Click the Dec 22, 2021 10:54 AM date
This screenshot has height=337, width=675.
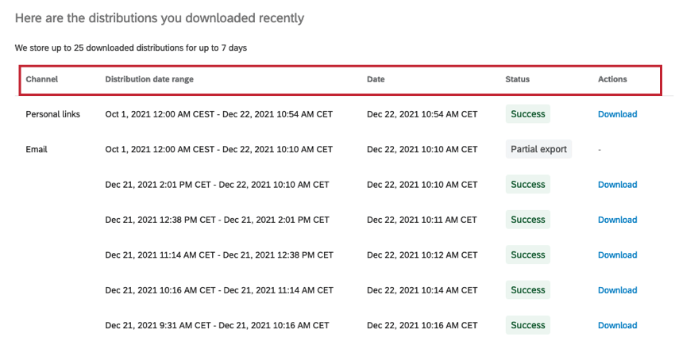point(422,114)
